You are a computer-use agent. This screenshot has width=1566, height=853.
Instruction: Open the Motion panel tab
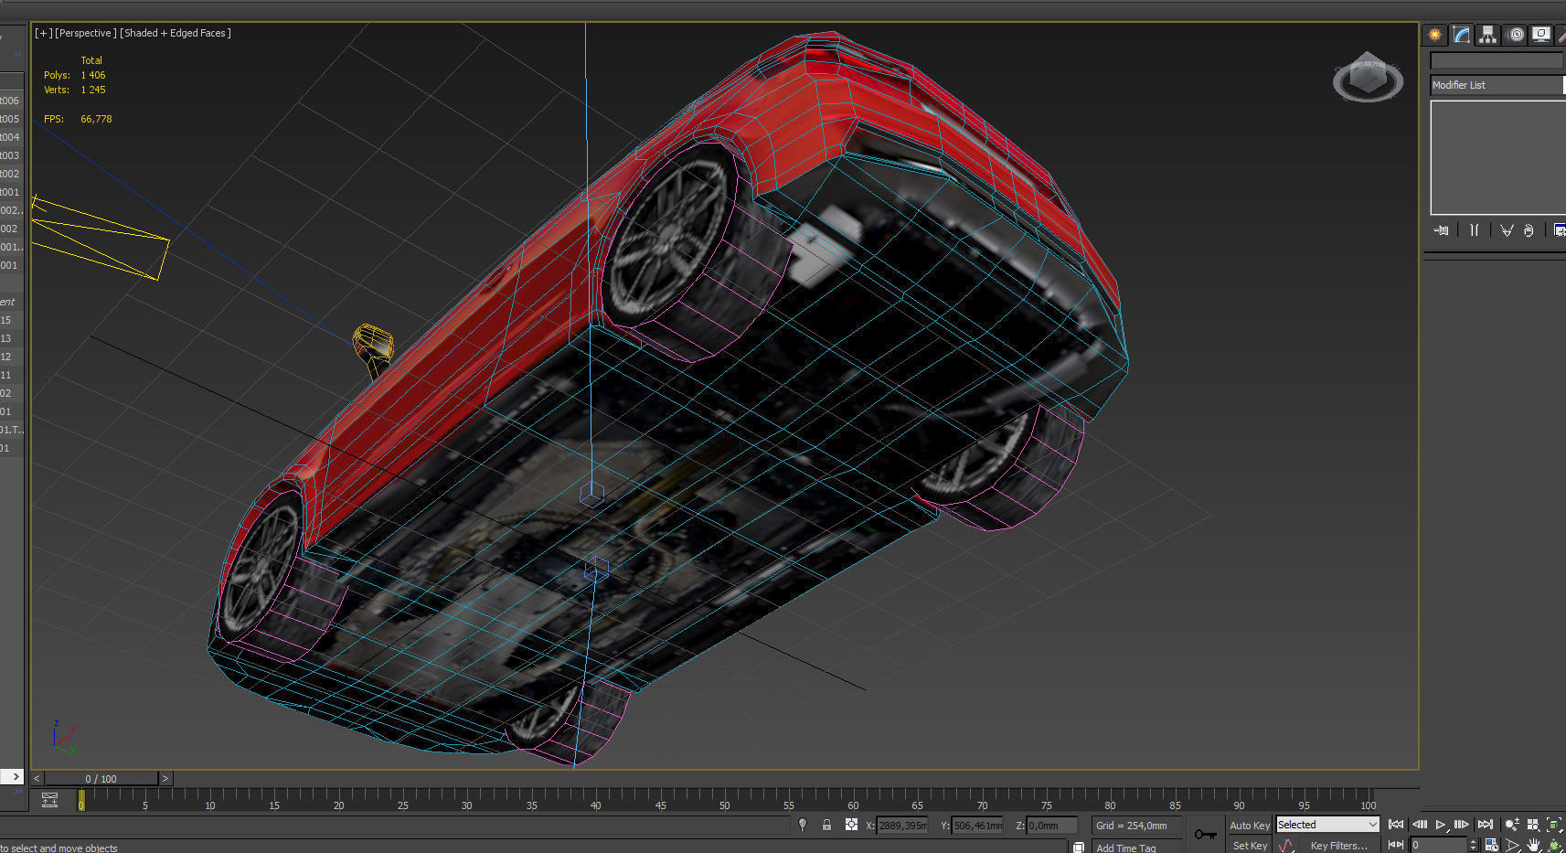(x=1517, y=35)
